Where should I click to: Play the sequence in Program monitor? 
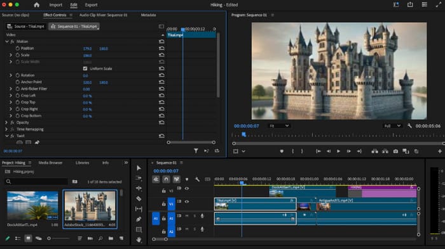click(338, 151)
